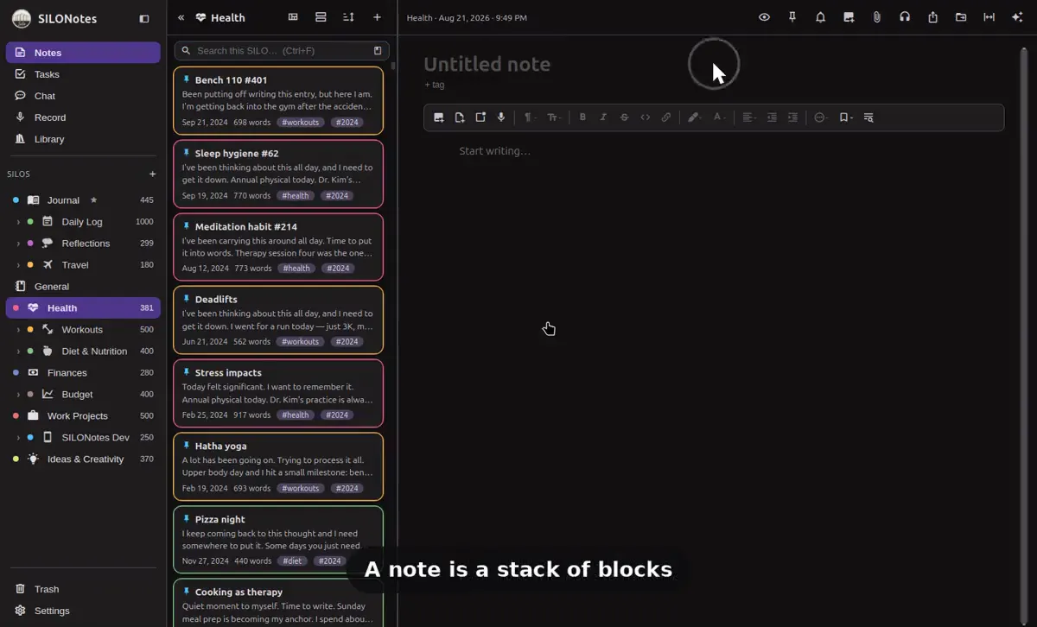1037x627 pixels.
Task: Expand the Reflections silo chevron
Action: point(18,244)
